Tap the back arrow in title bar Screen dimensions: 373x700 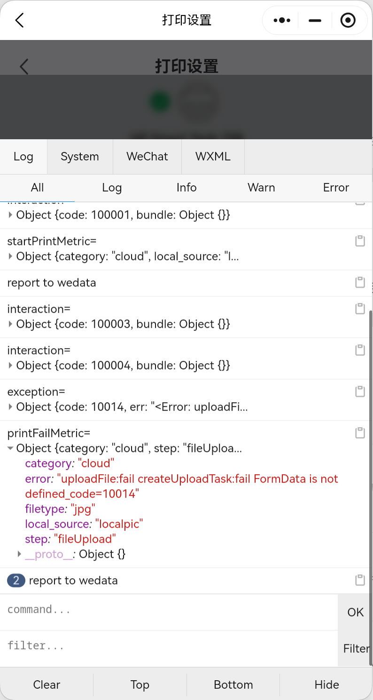(x=19, y=20)
